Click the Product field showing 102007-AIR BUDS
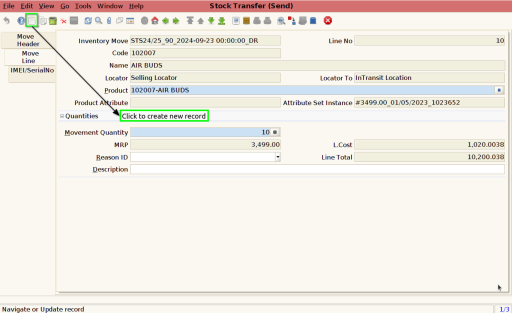The image size is (512, 313). tap(312, 90)
